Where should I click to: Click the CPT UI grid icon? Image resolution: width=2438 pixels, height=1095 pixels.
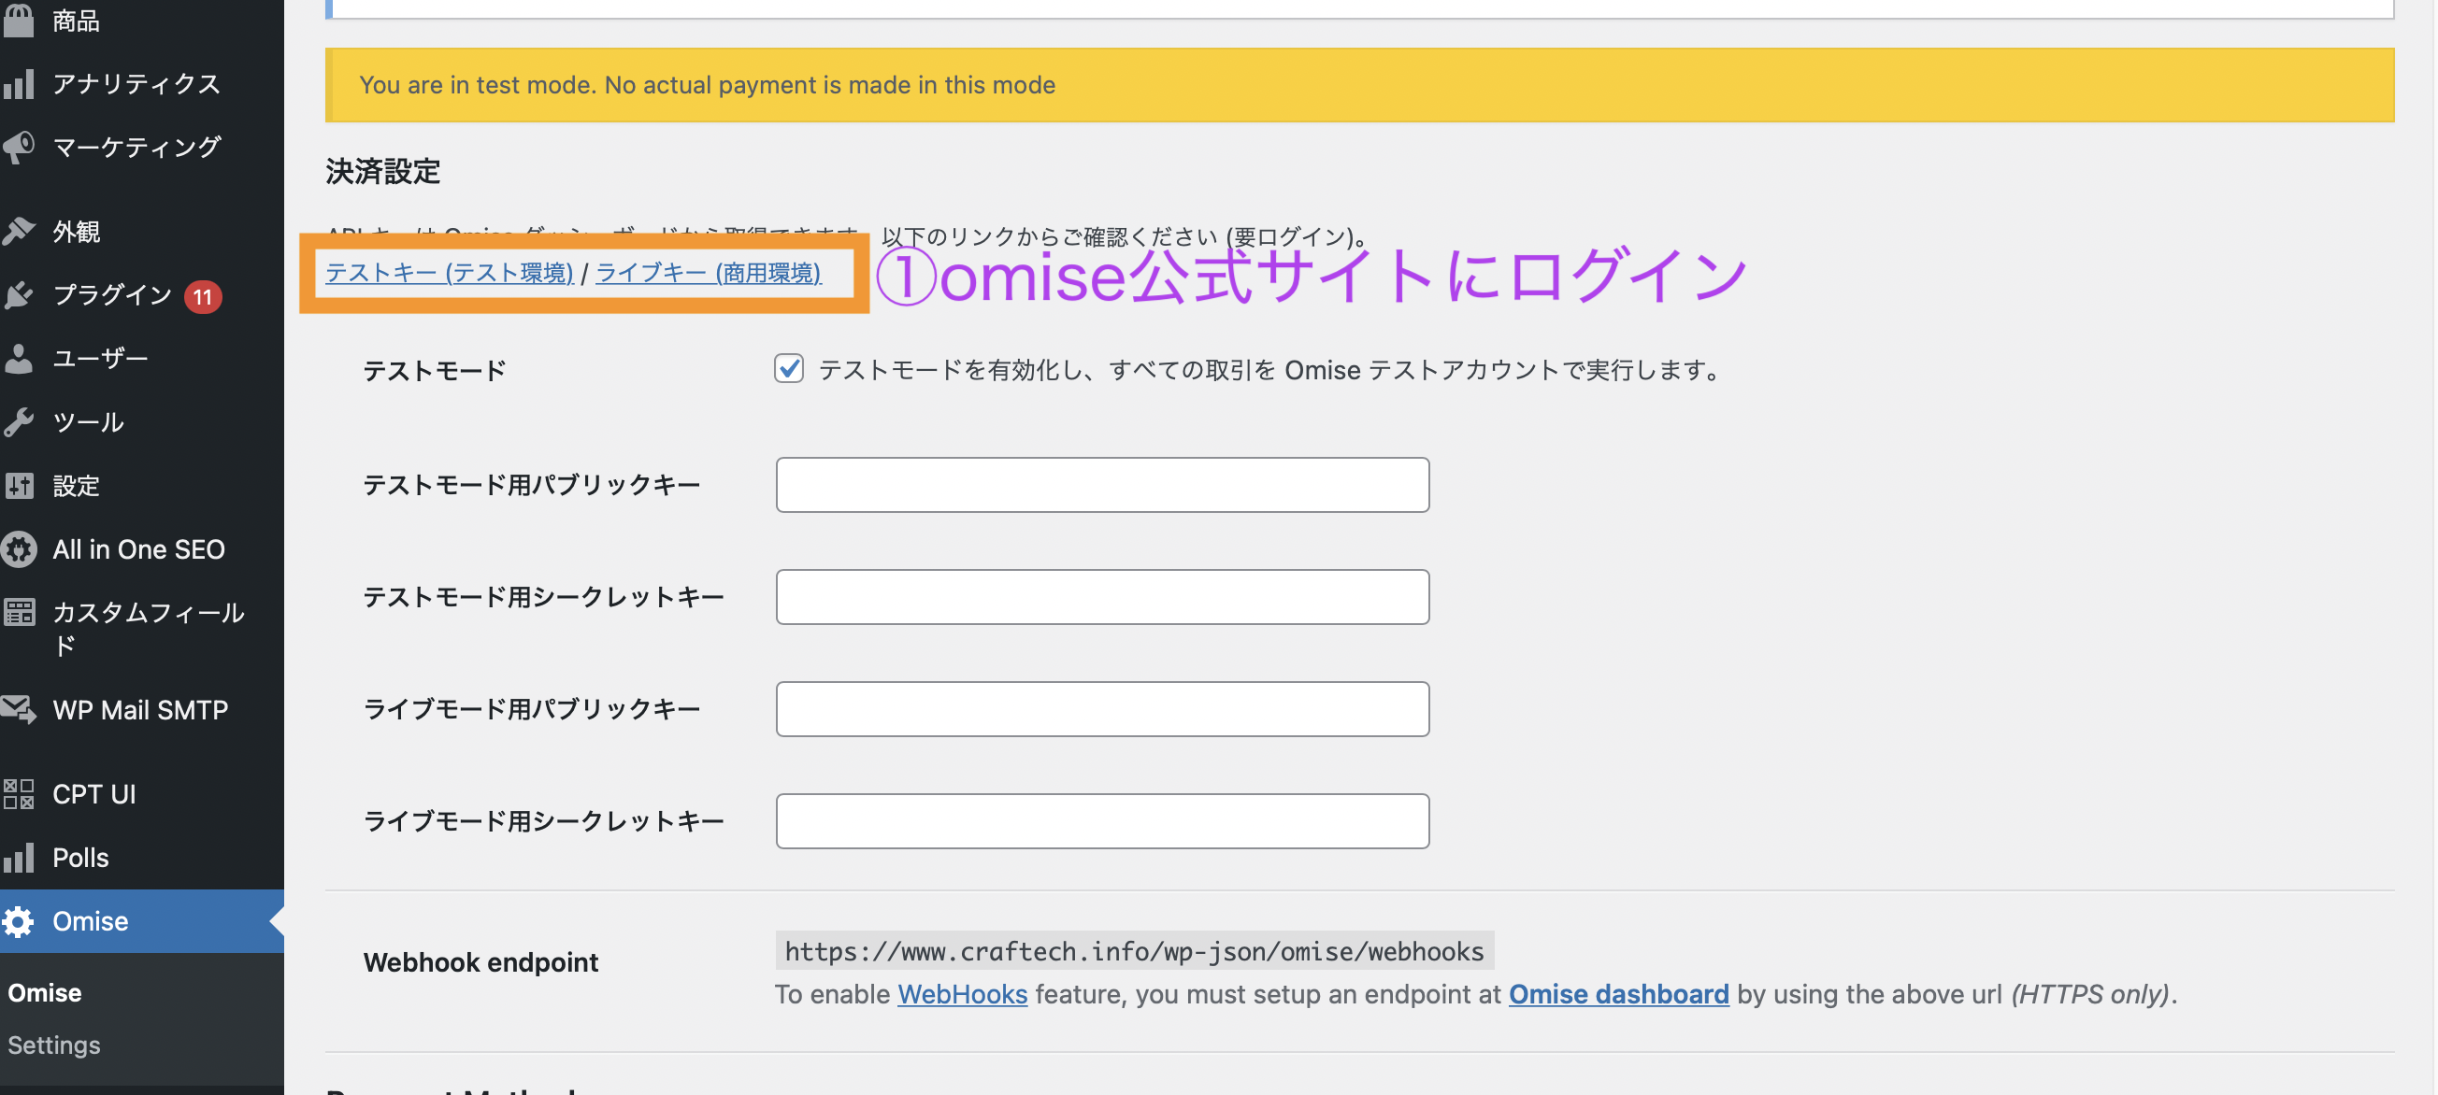pos(19,793)
